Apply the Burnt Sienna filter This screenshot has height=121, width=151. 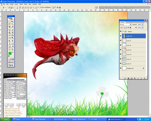pyautogui.click(x=10, y=92)
